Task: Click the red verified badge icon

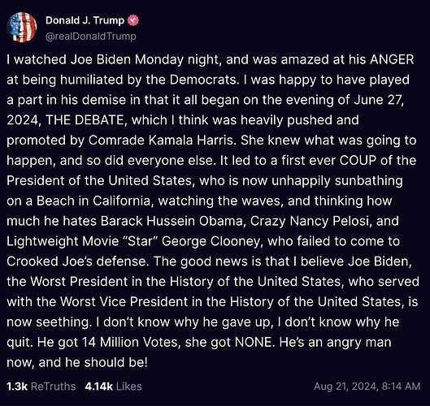Action: click(133, 20)
